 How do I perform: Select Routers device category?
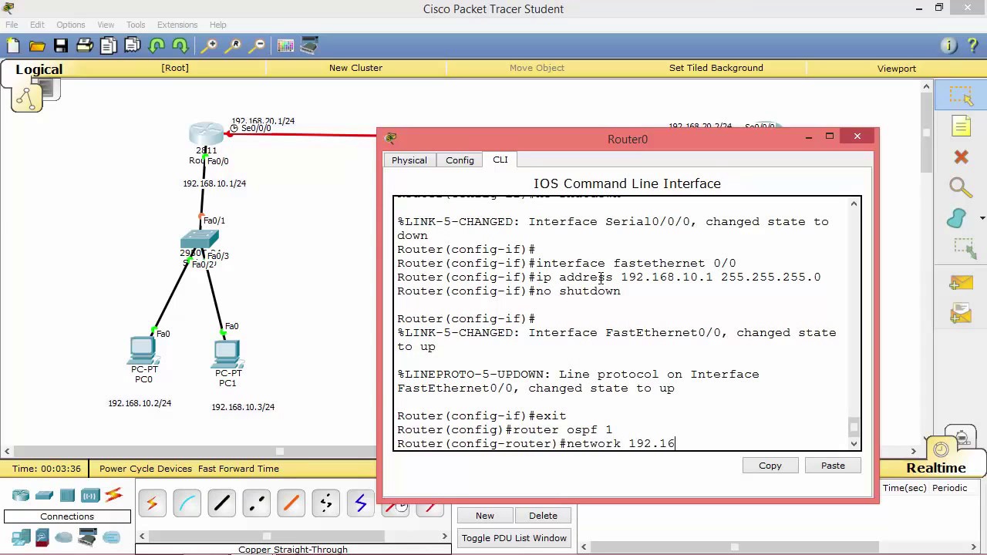(x=21, y=496)
